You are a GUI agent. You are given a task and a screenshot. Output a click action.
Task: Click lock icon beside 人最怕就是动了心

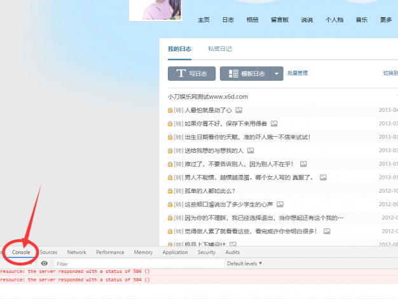pyautogui.click(x=170, y=110)
